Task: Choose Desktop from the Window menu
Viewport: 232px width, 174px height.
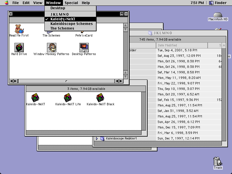Action: pyautogui.click(x=70, y=8)
